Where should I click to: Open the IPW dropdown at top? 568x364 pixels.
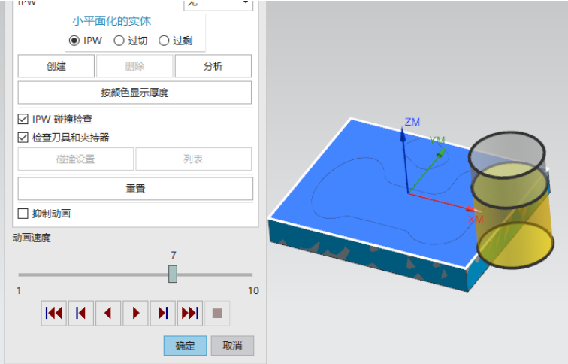click(x=218, y=4)
